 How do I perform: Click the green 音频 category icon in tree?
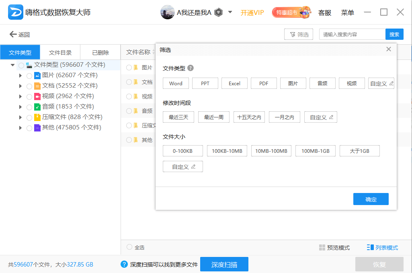[x=37, y=107]
